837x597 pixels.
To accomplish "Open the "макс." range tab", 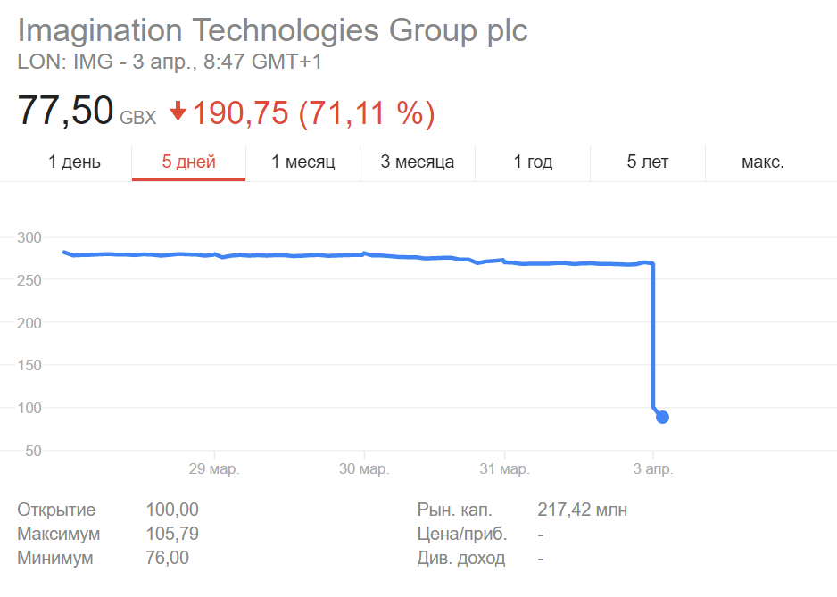I will [x=762, y=162].
